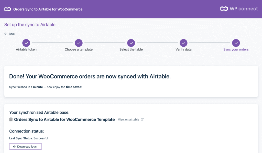Click the Sync your orders label
262x153 pixels.
click(x=236, y=49)
